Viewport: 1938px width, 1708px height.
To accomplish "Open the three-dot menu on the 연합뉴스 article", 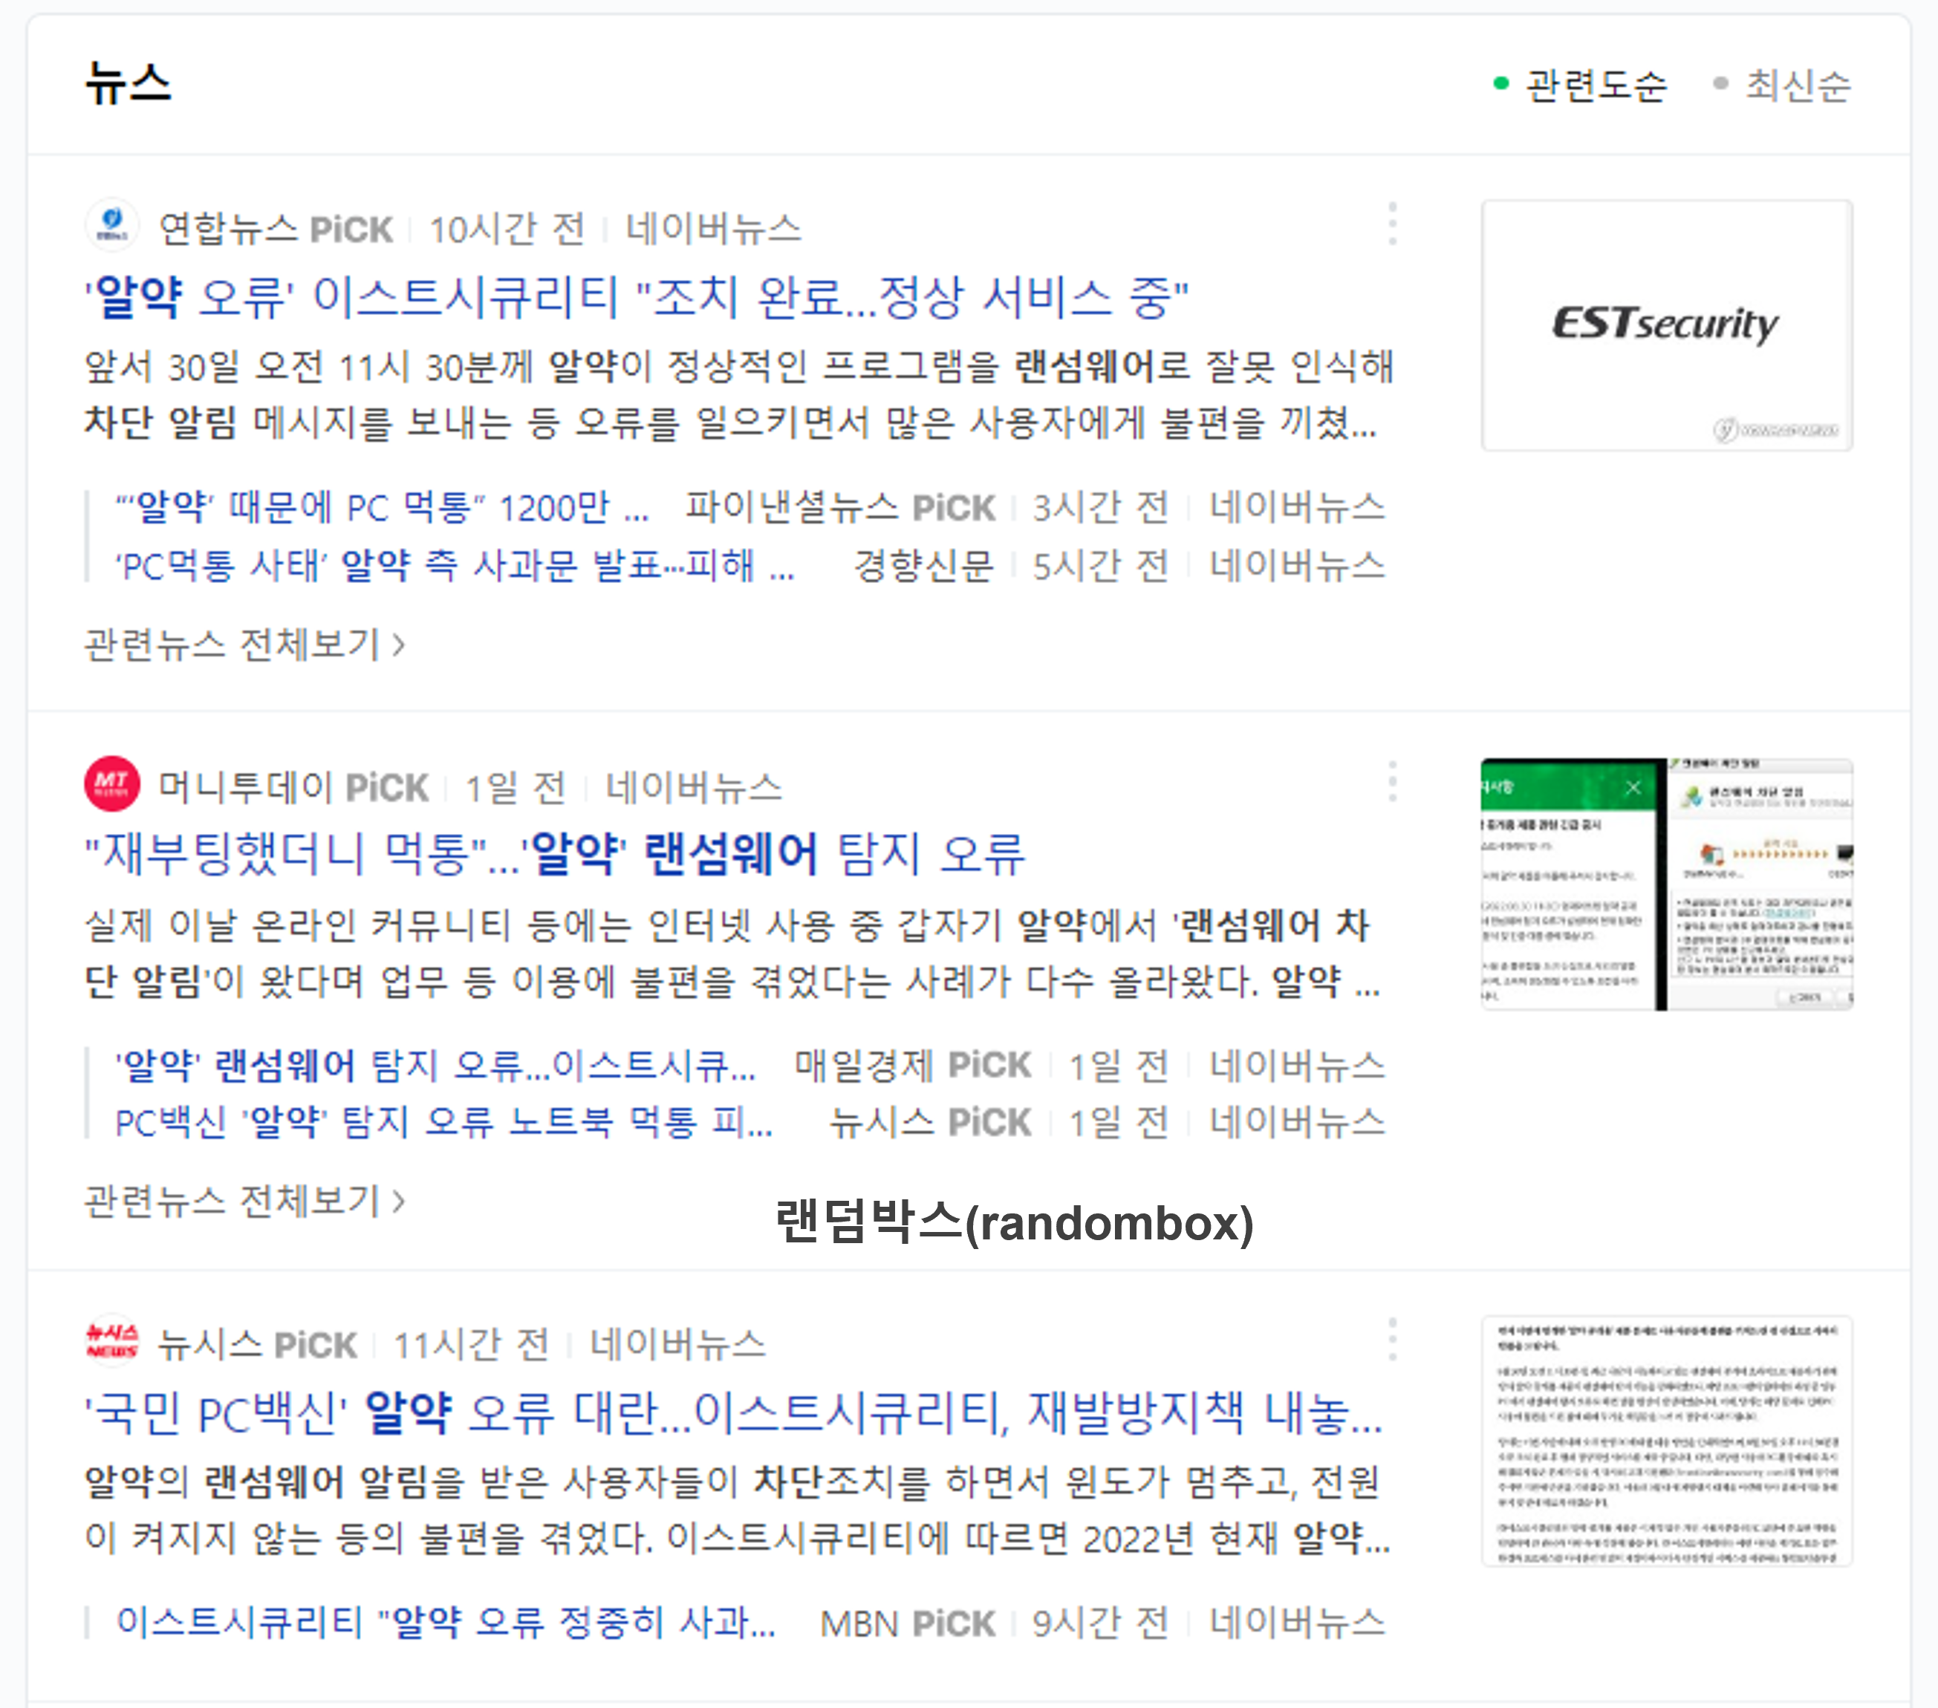I will [x=1392, y=224].
